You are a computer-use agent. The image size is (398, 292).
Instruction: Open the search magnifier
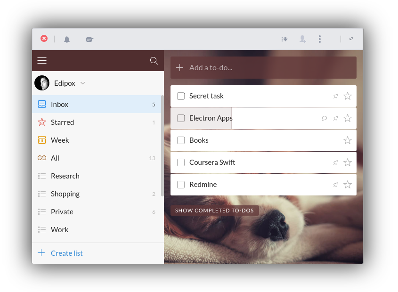coord(154,61)
